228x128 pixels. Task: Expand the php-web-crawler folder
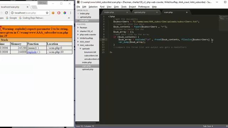click(78, 34)
